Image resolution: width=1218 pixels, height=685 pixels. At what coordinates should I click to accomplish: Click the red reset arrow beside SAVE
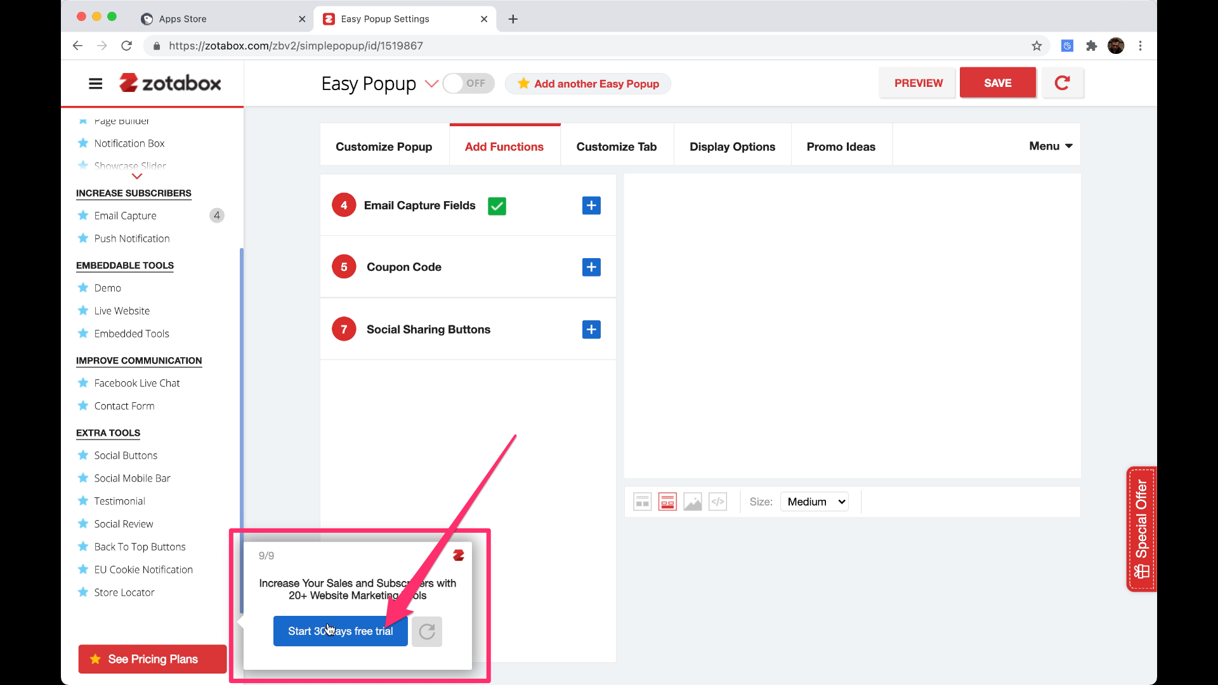tap(1063, 82)
